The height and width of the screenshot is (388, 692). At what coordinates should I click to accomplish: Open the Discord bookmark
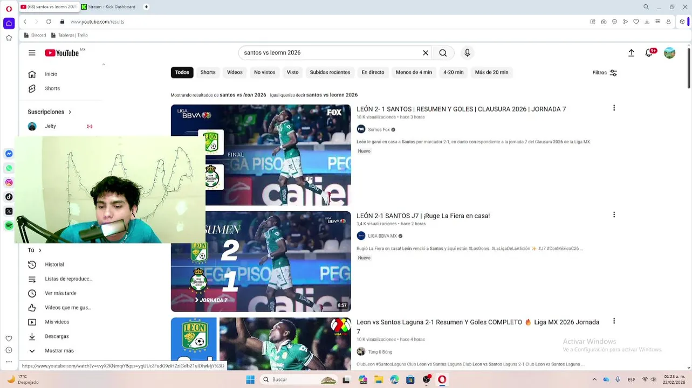click(35, 35)
